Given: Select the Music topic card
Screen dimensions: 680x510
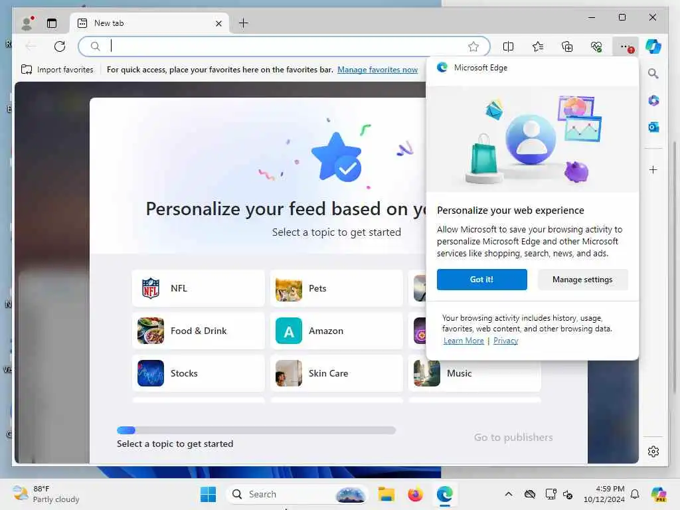Looking at the screenshot, I should tap(474, 373).
